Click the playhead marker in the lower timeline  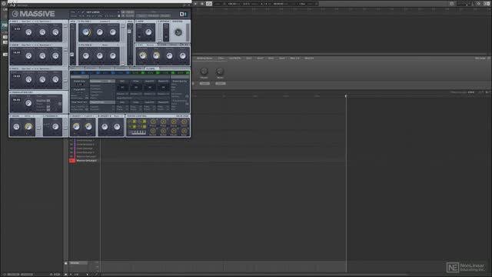[x=346, y=95]
